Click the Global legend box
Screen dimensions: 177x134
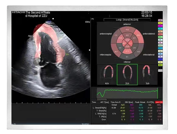[x=160, y=70]
